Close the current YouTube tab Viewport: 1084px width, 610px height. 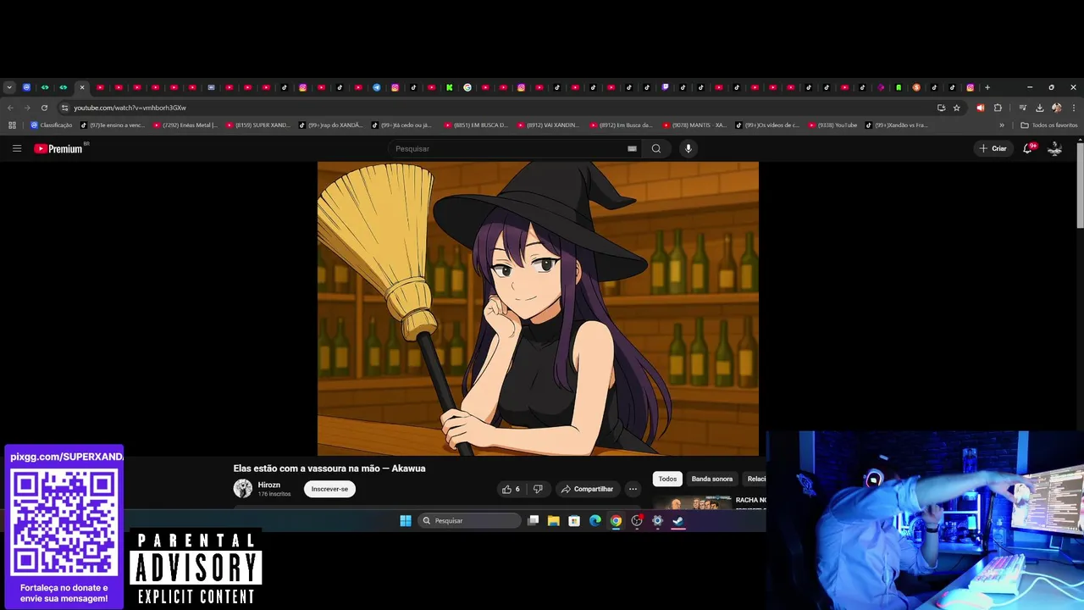pyautogui.click(x=82, y=87)
